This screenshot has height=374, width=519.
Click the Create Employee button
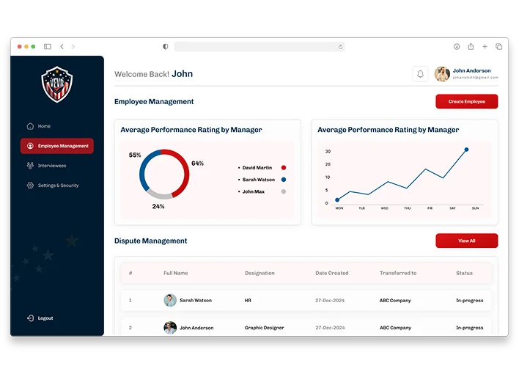tap(466, 102)
